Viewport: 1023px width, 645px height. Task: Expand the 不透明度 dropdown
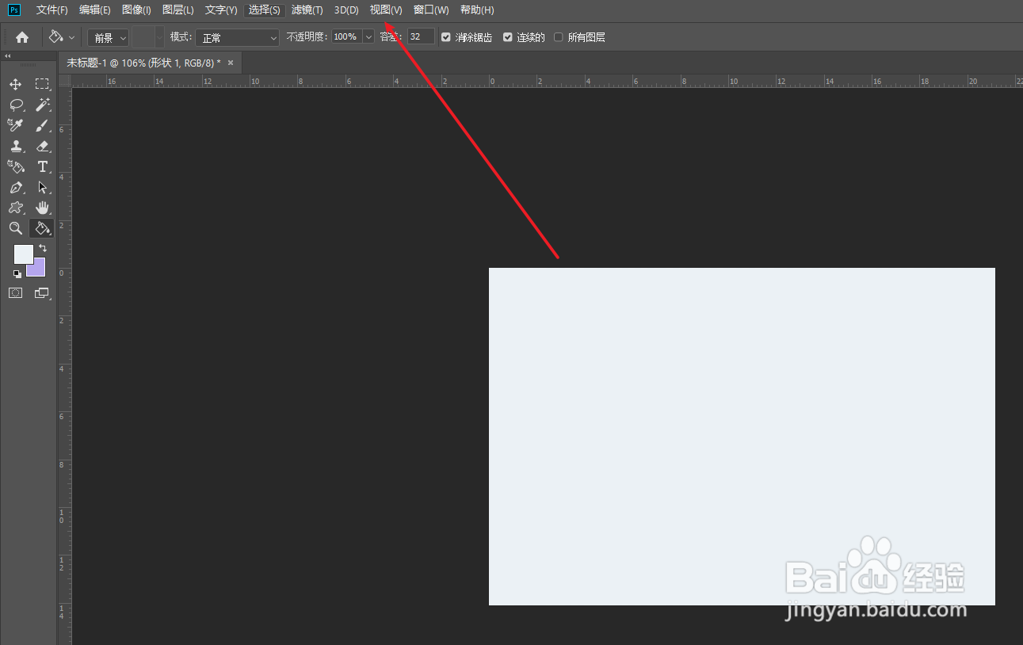pyautogui.click(x=368, y=36)
